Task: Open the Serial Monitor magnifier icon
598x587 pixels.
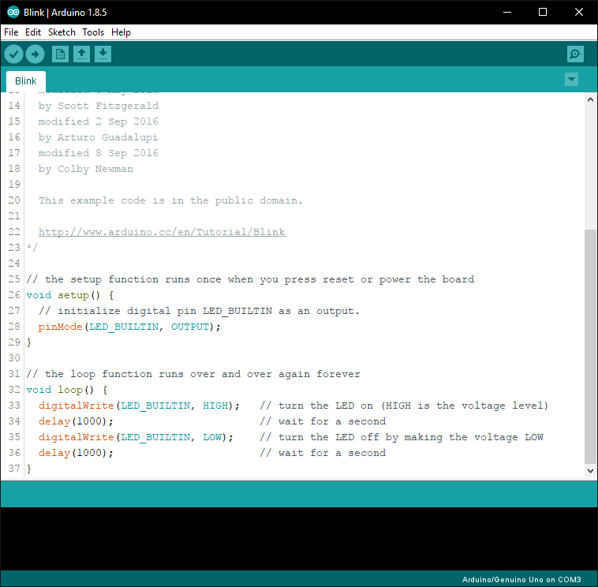Action: pos(575,54)
